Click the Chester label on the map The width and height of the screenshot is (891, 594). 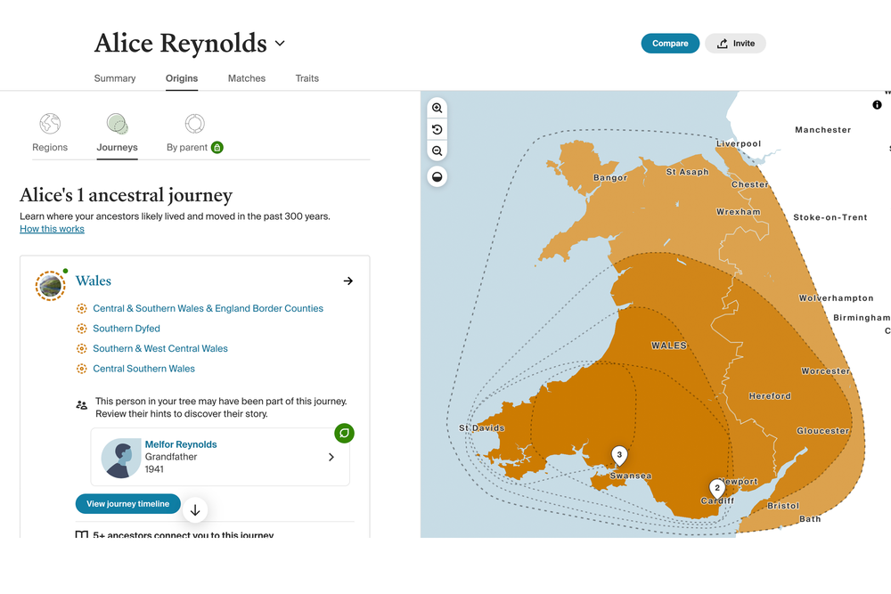coord(749,184)
